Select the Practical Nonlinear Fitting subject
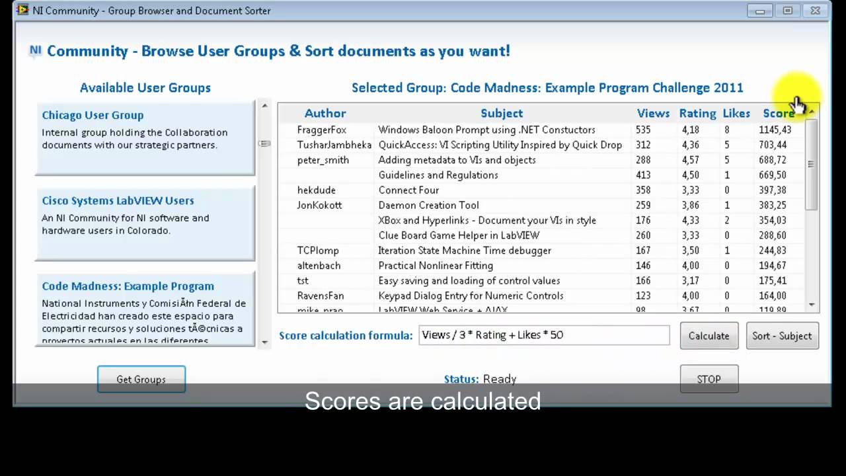 436,266
